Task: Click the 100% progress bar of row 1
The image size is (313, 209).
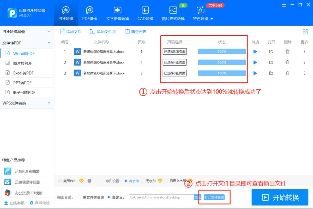Action: point(222,51)
